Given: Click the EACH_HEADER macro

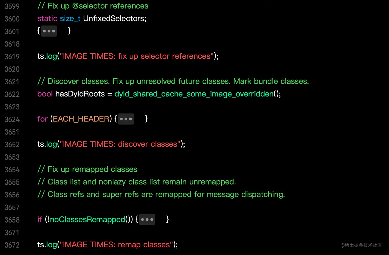Looking at the screenshot, I should click(81, 119).
